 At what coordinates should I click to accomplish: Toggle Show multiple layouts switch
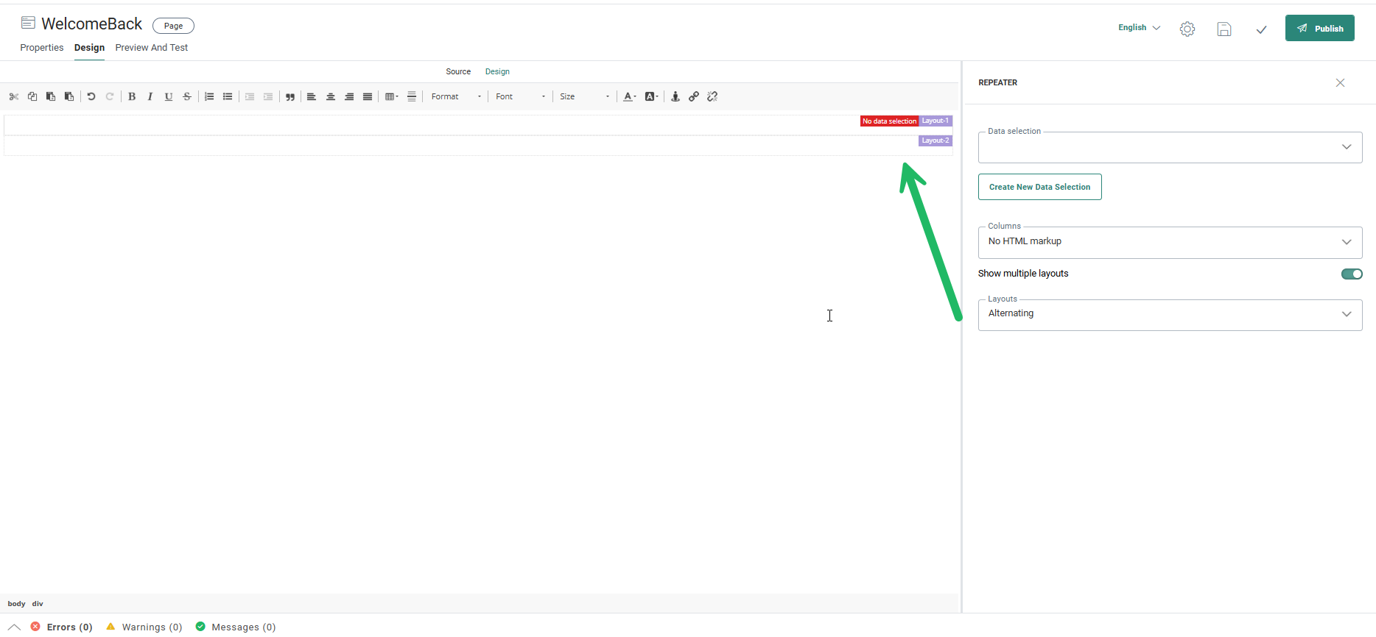point(1351,274)
